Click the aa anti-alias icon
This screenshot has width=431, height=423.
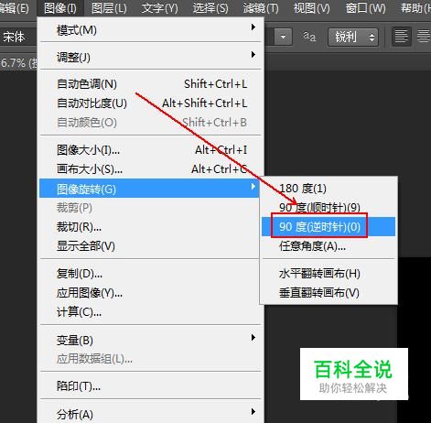309,37
